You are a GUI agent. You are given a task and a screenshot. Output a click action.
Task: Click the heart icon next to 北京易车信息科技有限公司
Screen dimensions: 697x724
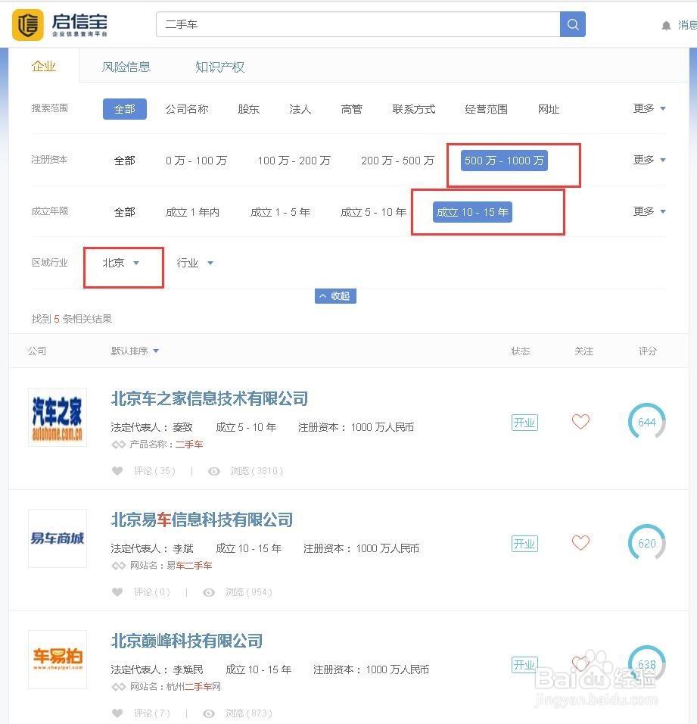(580, 543)
